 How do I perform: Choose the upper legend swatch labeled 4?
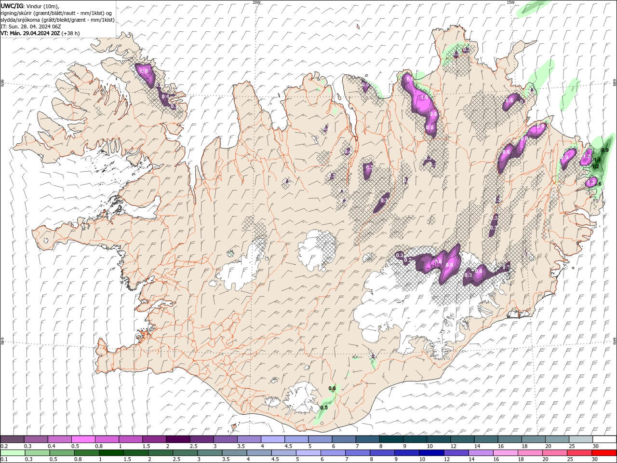[272, 439]
